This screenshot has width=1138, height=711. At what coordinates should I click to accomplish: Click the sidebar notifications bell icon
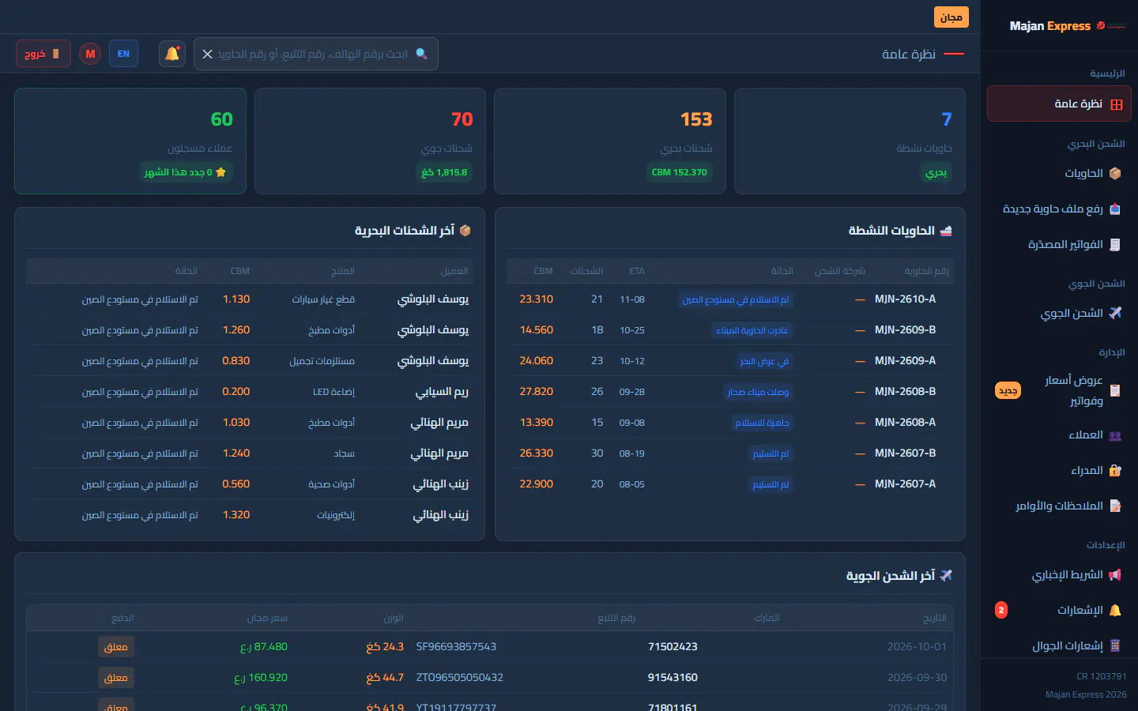[1115, 610]
